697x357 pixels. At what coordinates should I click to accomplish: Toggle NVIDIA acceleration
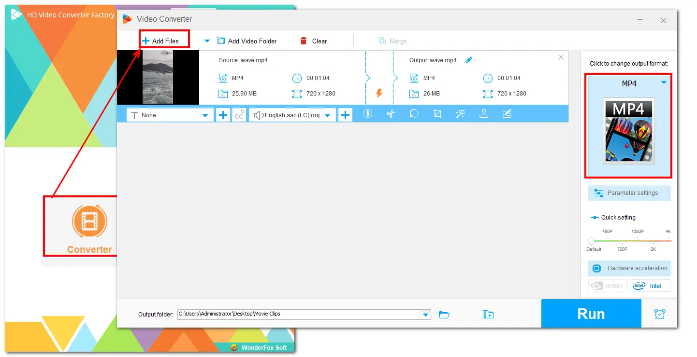point(608,286)
